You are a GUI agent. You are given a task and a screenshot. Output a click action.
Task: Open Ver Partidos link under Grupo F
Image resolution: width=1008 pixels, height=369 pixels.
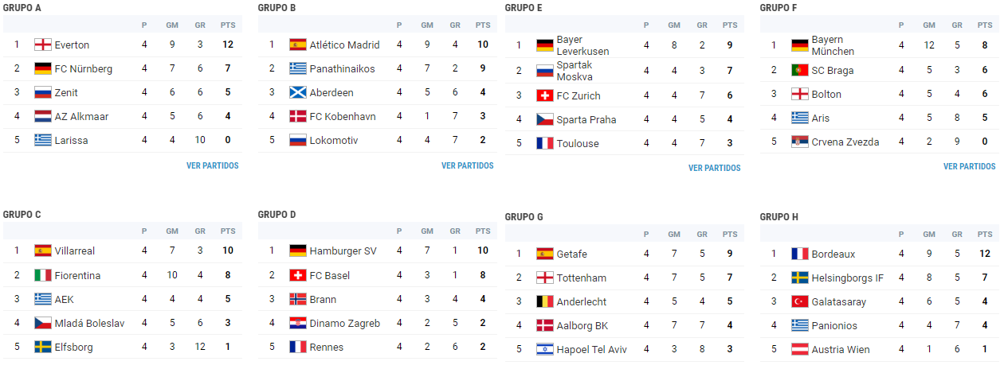(x=970, y=167)
